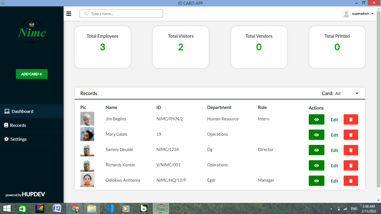
Task: Click the ENG language indicator in tray
Action: click(x=354, y=209)
